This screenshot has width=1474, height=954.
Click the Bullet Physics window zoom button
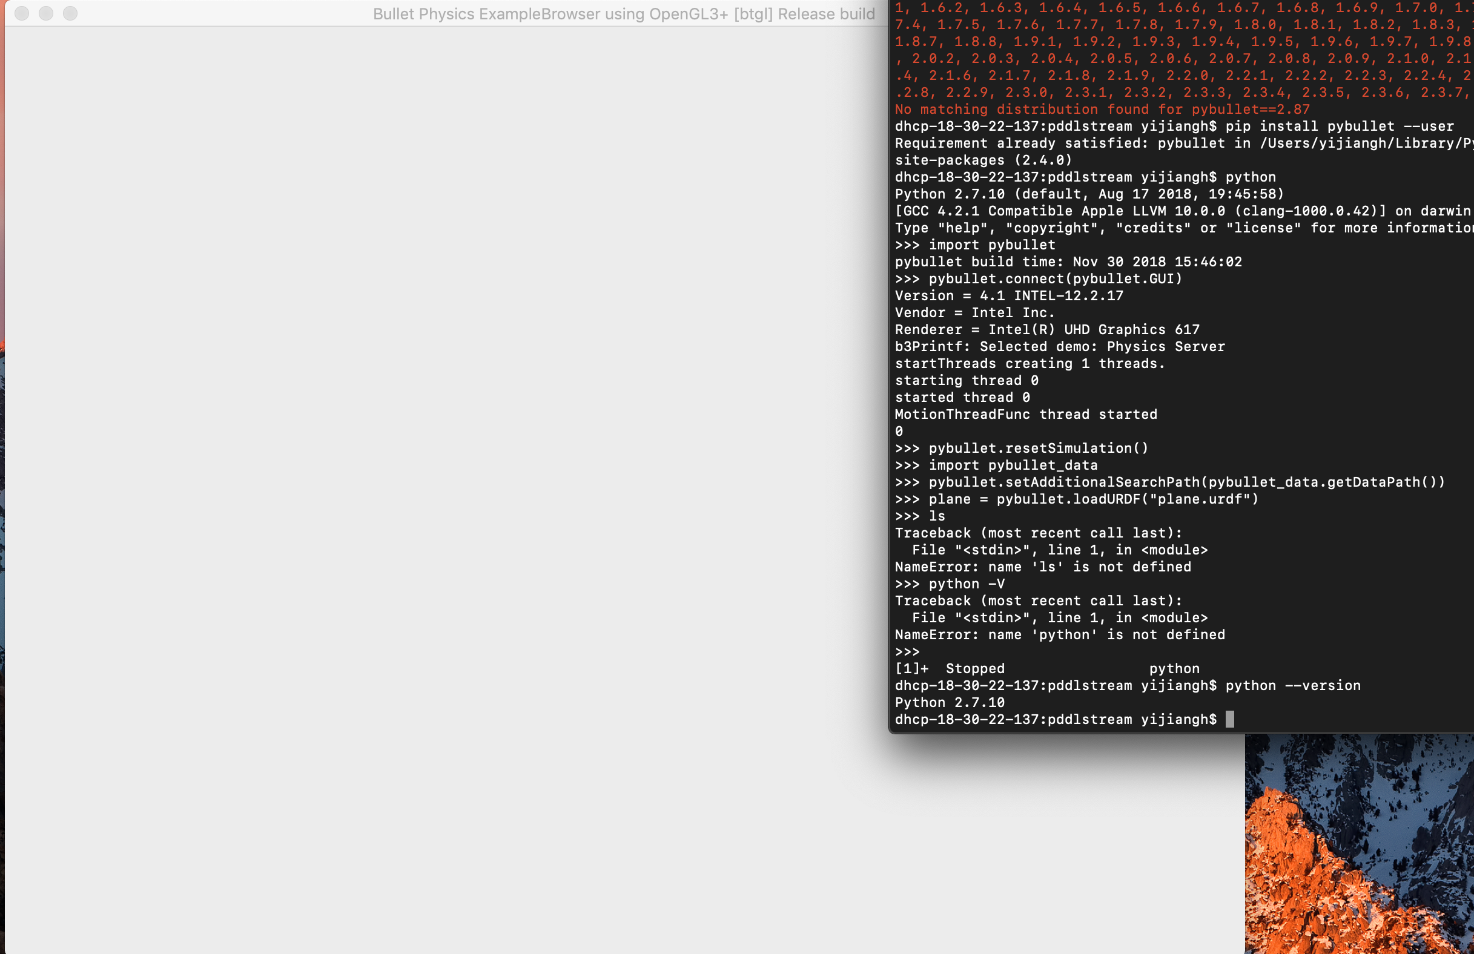click(x=70, y=13)
